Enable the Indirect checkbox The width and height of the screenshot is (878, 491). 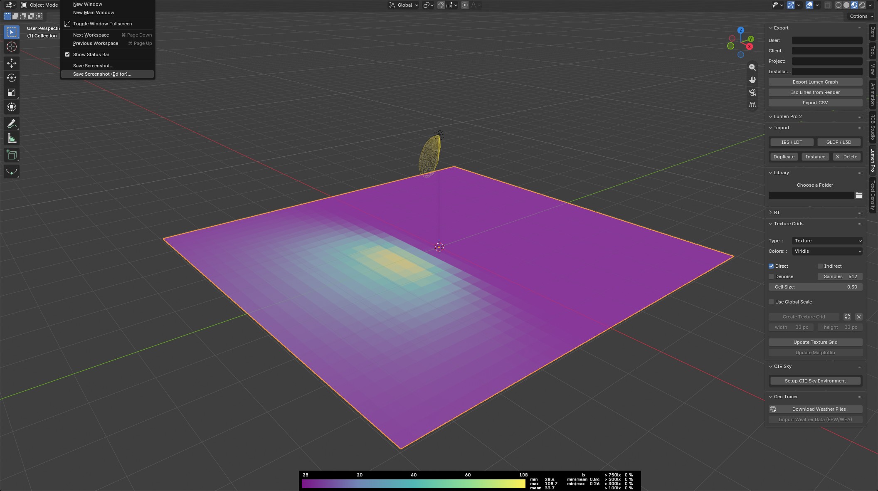pos(820,266)
